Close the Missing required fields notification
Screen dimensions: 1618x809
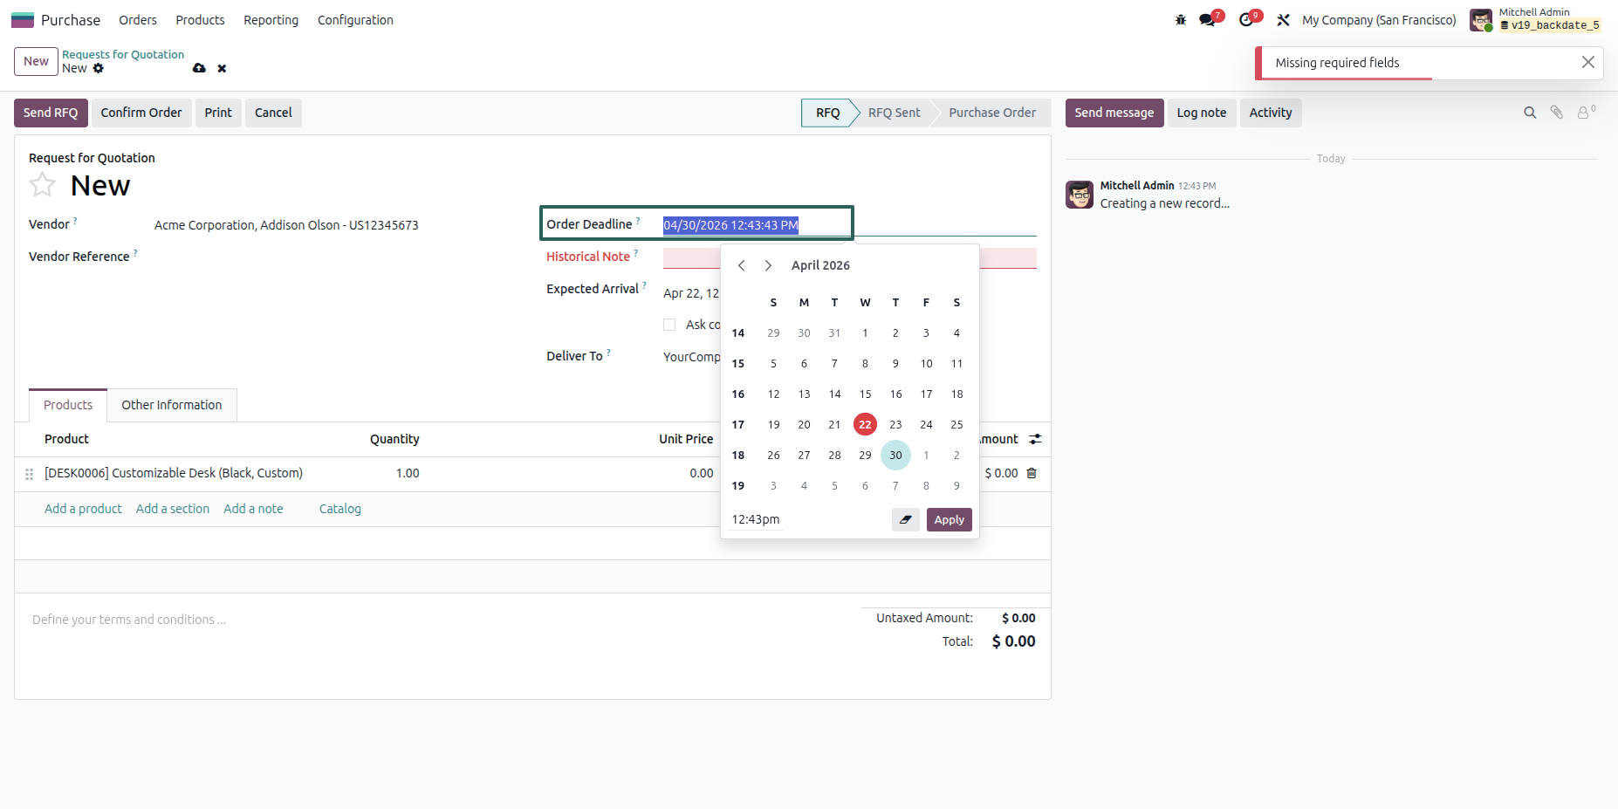(1588, 62)
